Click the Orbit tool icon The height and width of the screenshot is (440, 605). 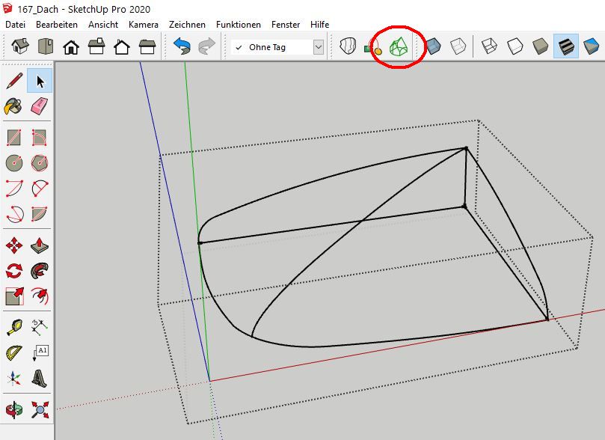click(x=14, y=409)
